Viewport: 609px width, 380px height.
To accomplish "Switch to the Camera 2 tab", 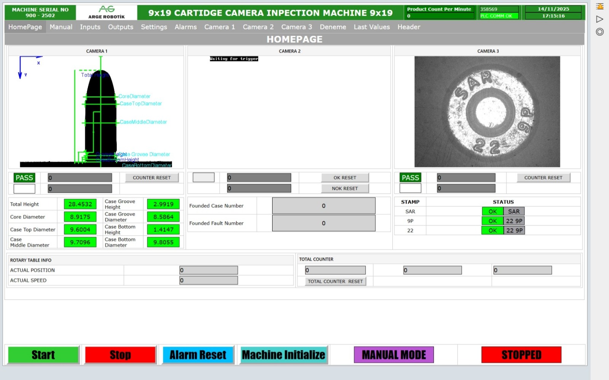I will point(258,27).
